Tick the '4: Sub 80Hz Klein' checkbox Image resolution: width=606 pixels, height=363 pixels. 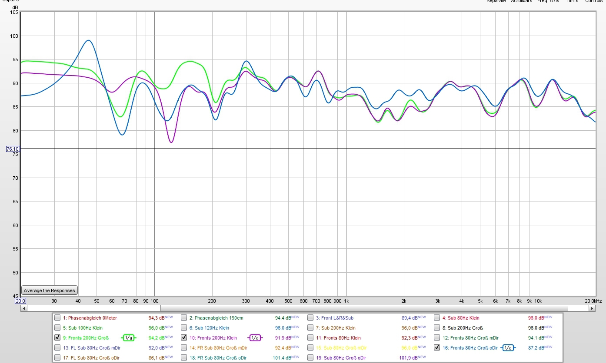[437, 318]
